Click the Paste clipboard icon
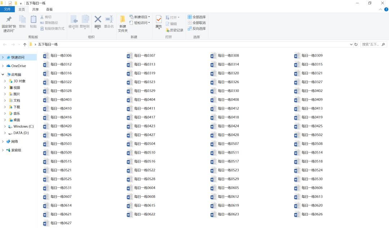 [33, 19]
